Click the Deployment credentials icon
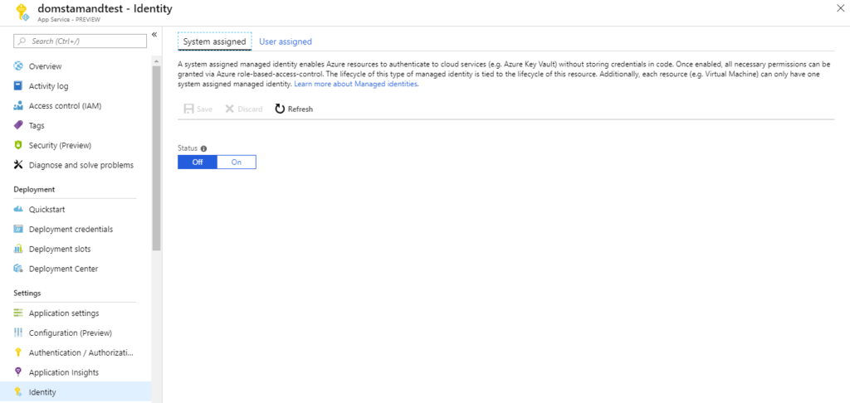The width and height of the screenshot is (850, 403). pyautogui.click(x=18, y=229)
